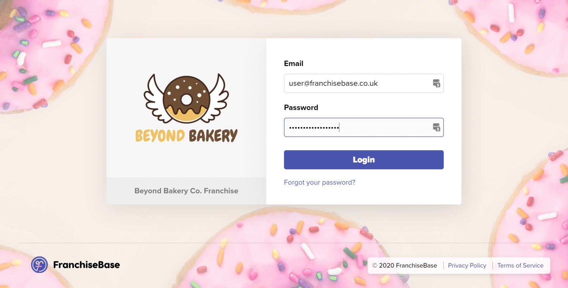
Task: Click the Email field label
Action: point(294,64)
